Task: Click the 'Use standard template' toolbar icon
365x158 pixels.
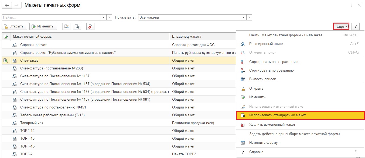Action: [77, 26]
